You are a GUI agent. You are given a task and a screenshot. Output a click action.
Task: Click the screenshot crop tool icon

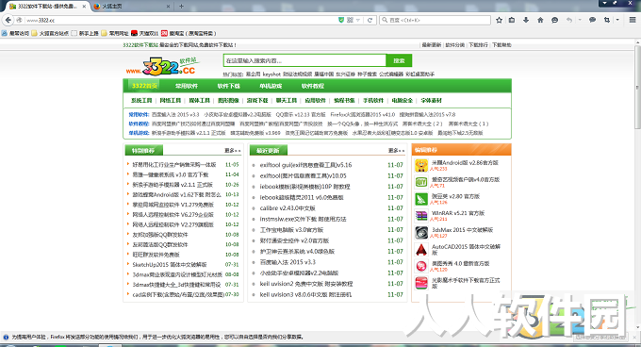coord(607,20)
